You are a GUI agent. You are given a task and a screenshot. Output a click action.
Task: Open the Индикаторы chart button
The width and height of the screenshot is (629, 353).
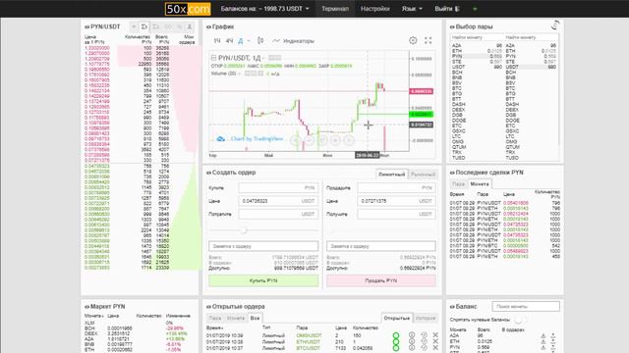point(293,41)
